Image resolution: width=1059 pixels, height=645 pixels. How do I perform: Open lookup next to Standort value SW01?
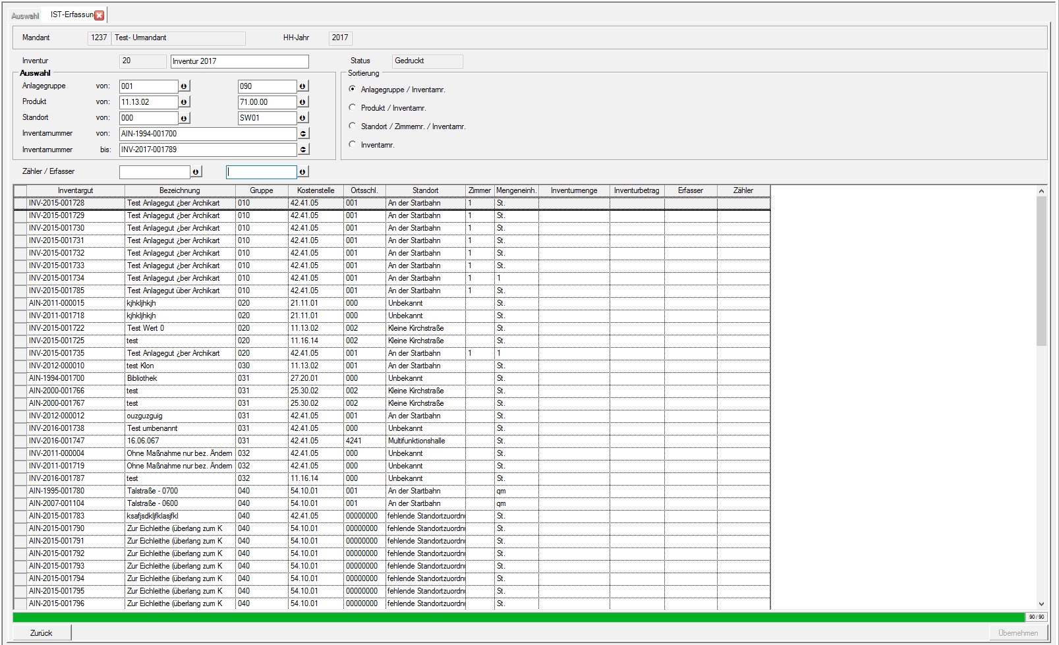pyautogui.click(x=302, y=118)
